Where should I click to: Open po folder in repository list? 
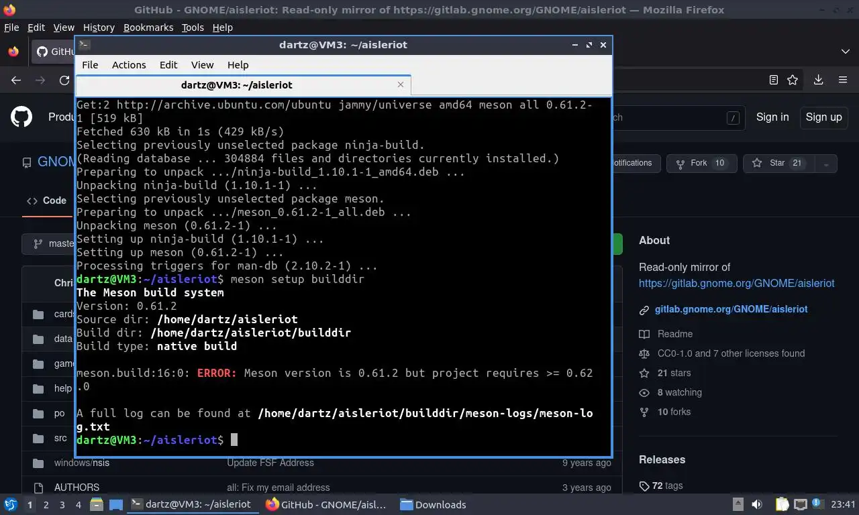tap(60, 413)
